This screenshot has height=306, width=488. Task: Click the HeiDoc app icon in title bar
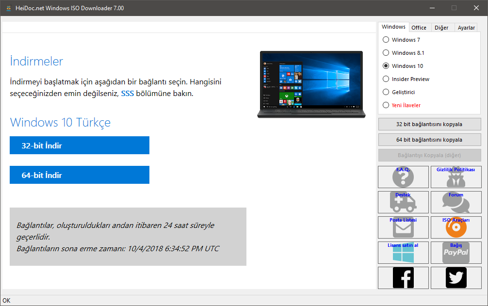click(8, 8)
